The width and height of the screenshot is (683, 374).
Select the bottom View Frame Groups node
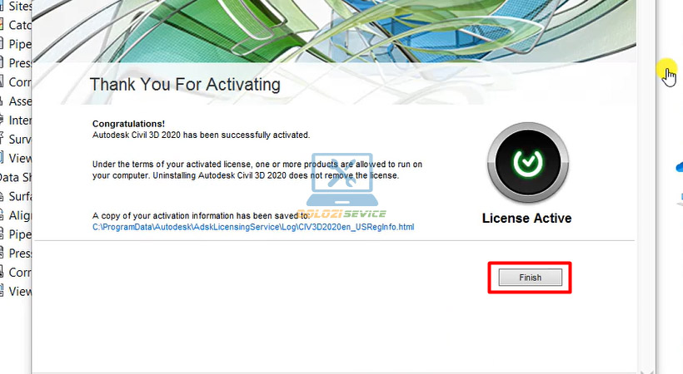click(x=20, y=292)
